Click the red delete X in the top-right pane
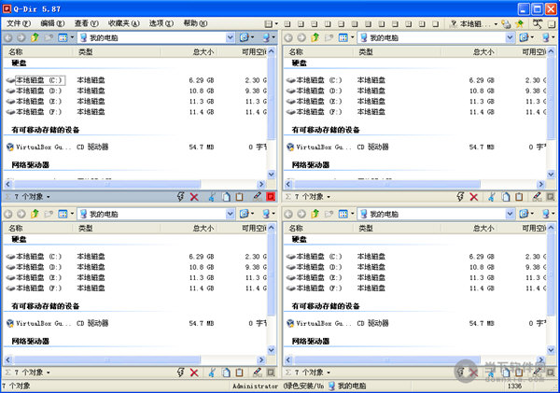This screenshot has height=393, width=560. (474, 197)
